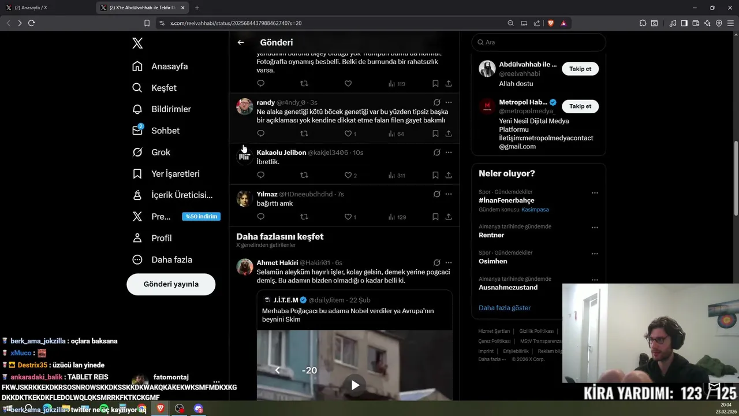Screen dimensions: 739x416
Task: Ask Grok about Yılmaz's post
Action: click(x=437, y=194)
